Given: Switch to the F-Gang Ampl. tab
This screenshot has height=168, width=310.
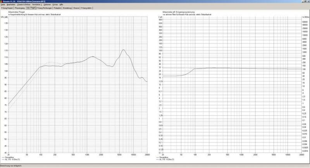Looking at the screenshot, I should click(x=7, y=8).
